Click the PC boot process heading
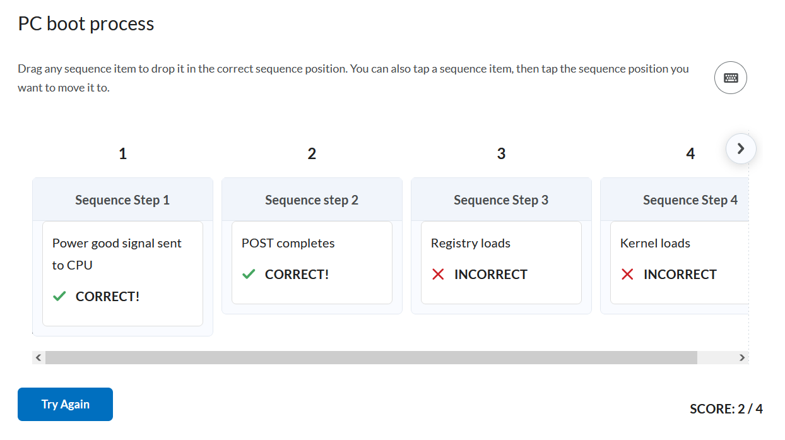Viewport: 785px width, 440px height. point(86,24)
